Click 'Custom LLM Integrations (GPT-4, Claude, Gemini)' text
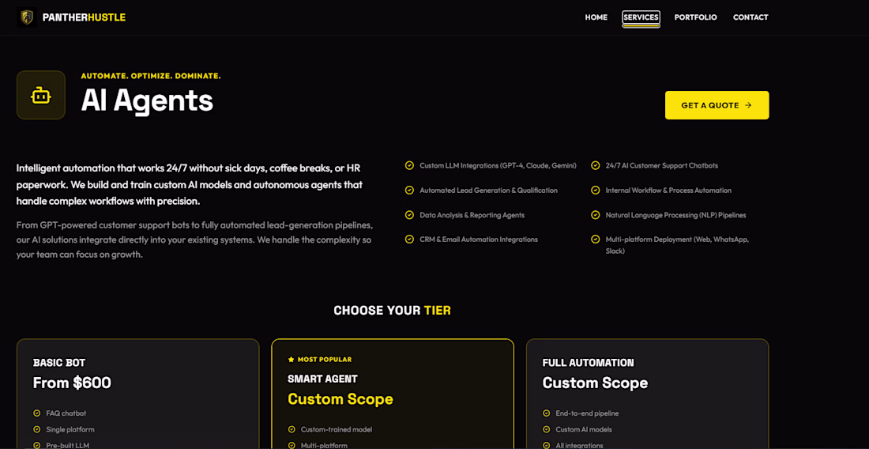869x449 pixels. (498, 165)
